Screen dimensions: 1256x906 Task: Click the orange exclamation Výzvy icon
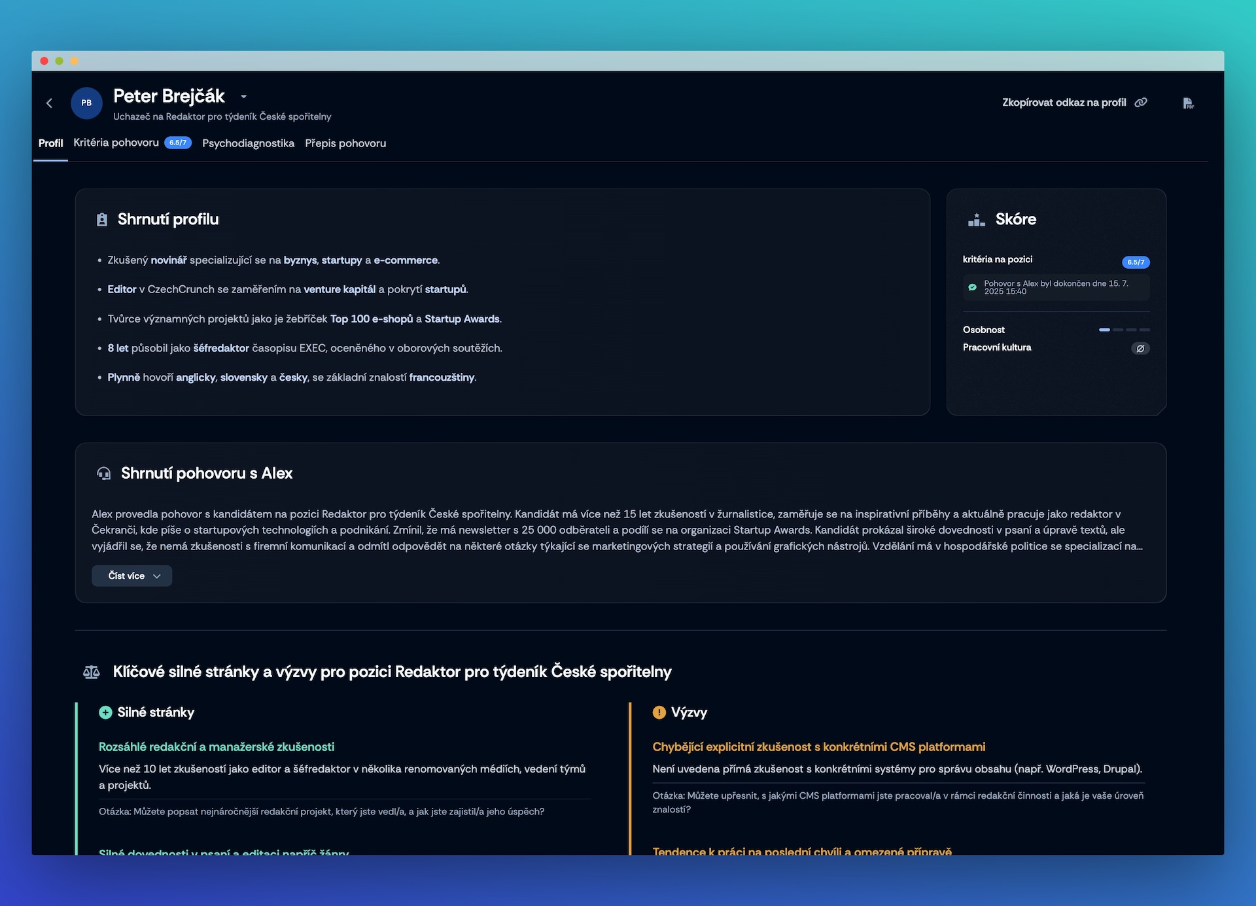click(659, 712)
